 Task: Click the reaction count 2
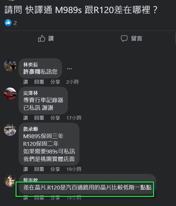click(x=15, y=23)
